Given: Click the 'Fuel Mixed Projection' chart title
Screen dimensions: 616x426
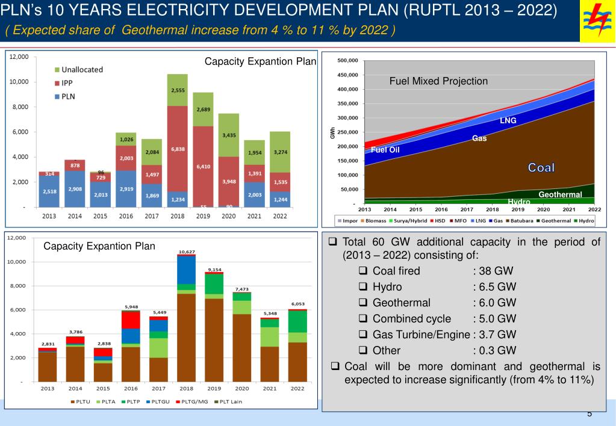Looking at the screenshot, I should coord(438,81).
